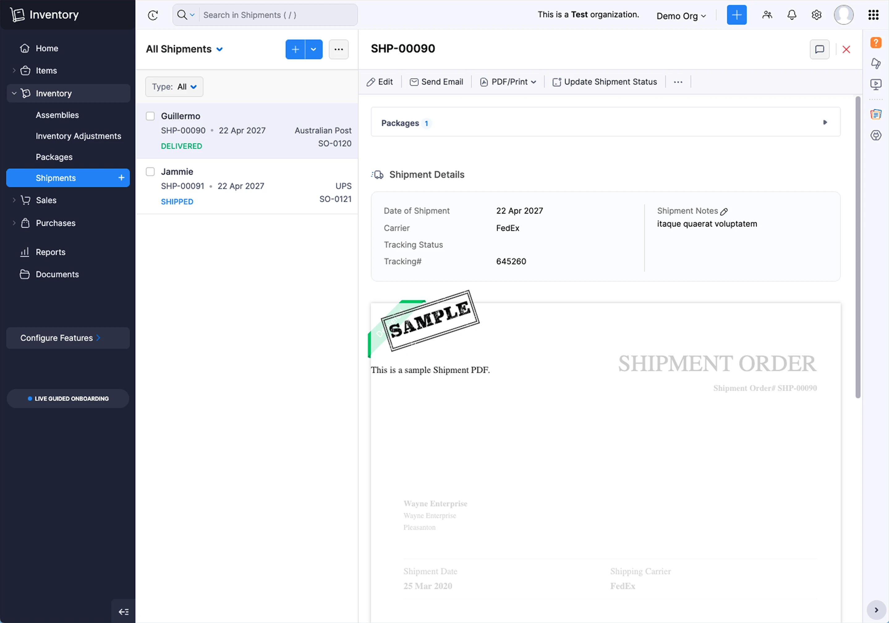Select the Guillermo shipment checkbox
The image size is (889, 623).
click(x=150, y=116)
